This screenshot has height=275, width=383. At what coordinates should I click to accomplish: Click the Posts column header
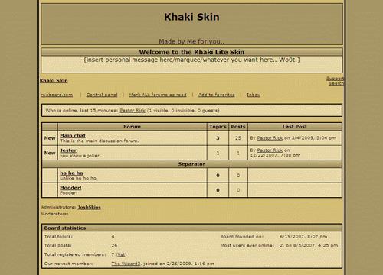click(x=238, y=127)
